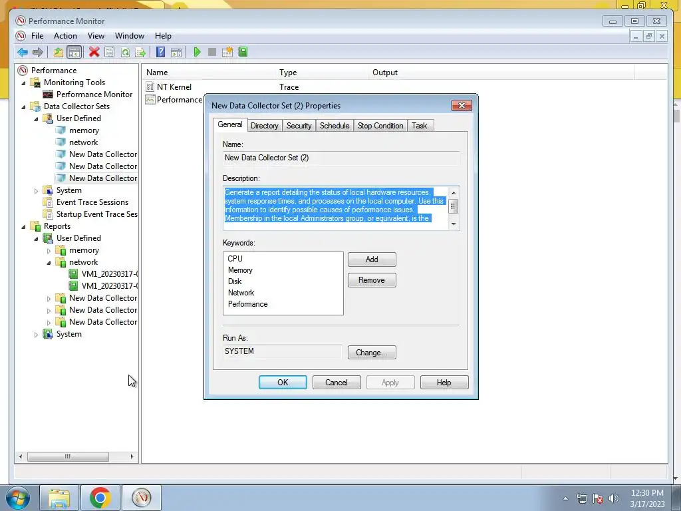Click the Forward arrow toolbar icon
The image size is (681, 511).
point(38,52)
